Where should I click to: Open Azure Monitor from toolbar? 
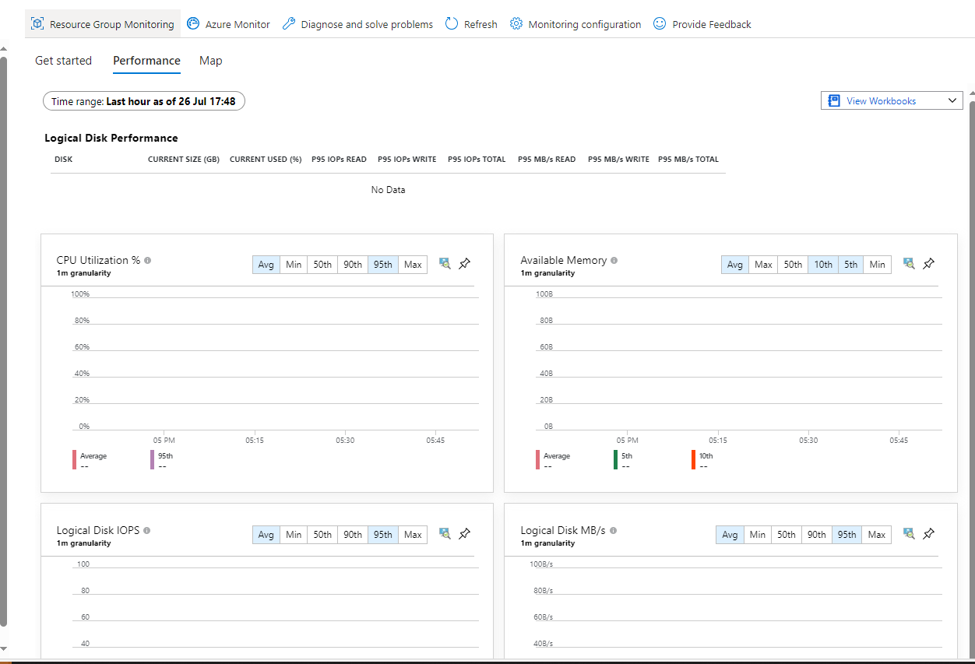[228, 24]
